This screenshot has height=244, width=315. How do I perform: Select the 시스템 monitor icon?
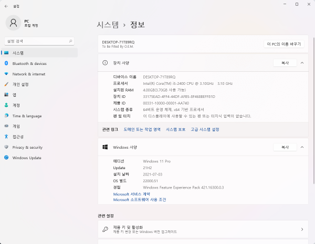(6, 53)
